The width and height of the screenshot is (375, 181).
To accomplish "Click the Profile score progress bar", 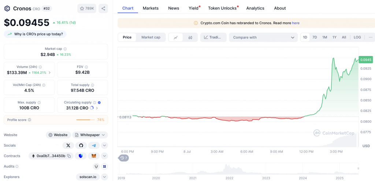I will [x=86, y=120].
